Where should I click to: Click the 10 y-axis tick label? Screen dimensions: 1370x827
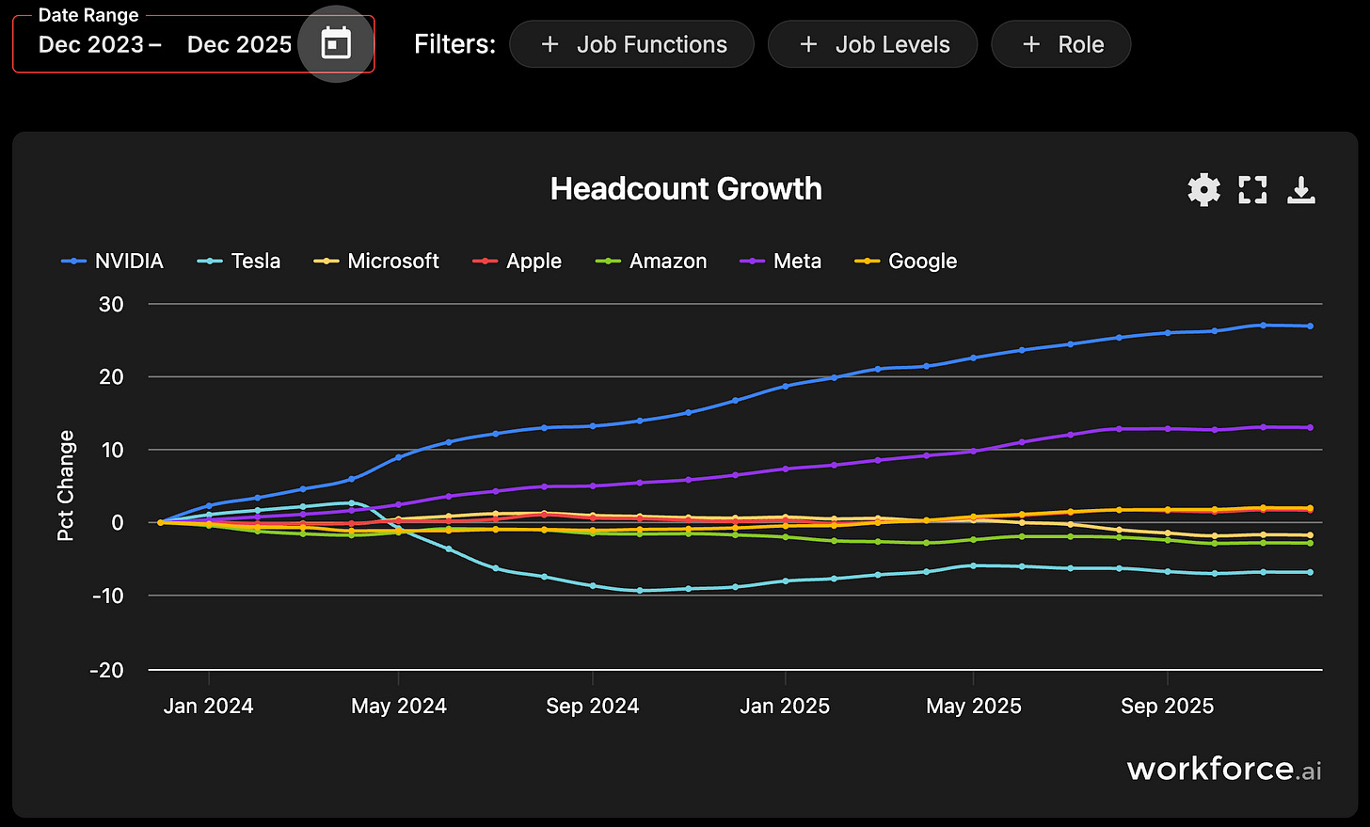(112, 450)
